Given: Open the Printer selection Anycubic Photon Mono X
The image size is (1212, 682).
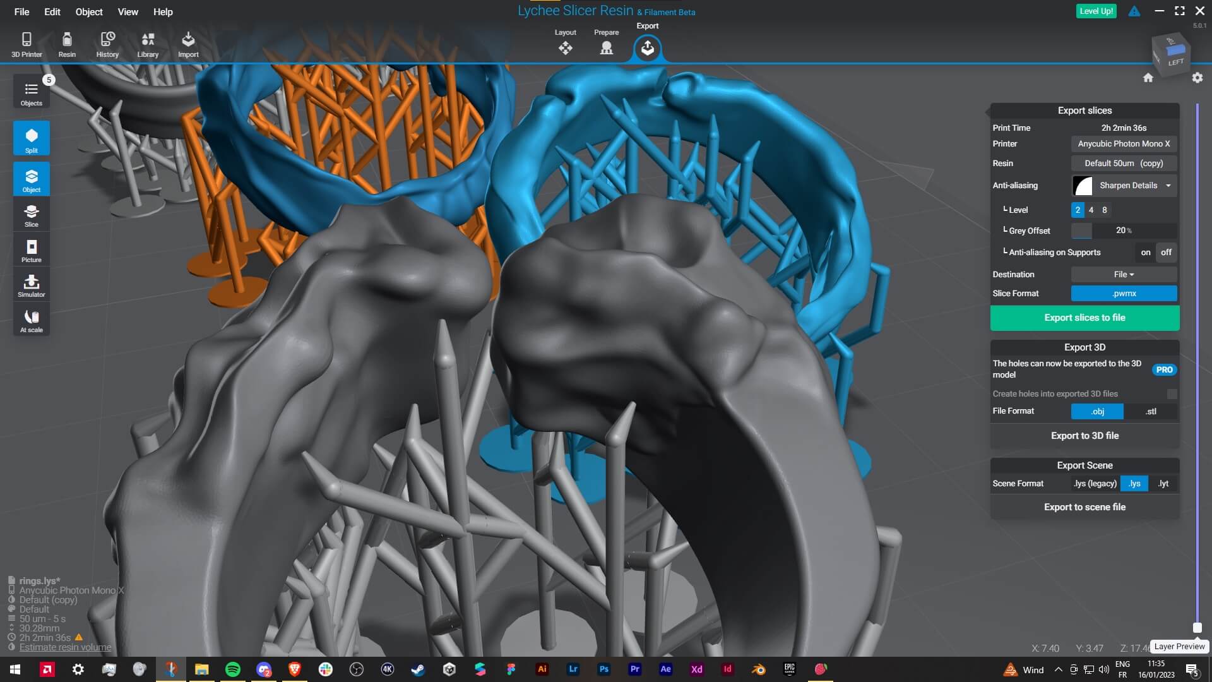Looking at the screenshot, I should [1124, 144].
